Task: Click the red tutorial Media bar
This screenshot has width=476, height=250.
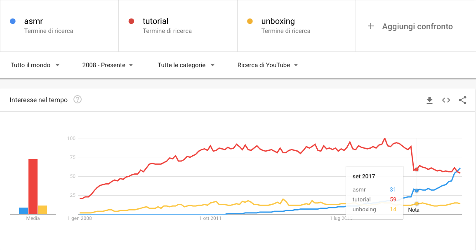Action: [33, 187]
